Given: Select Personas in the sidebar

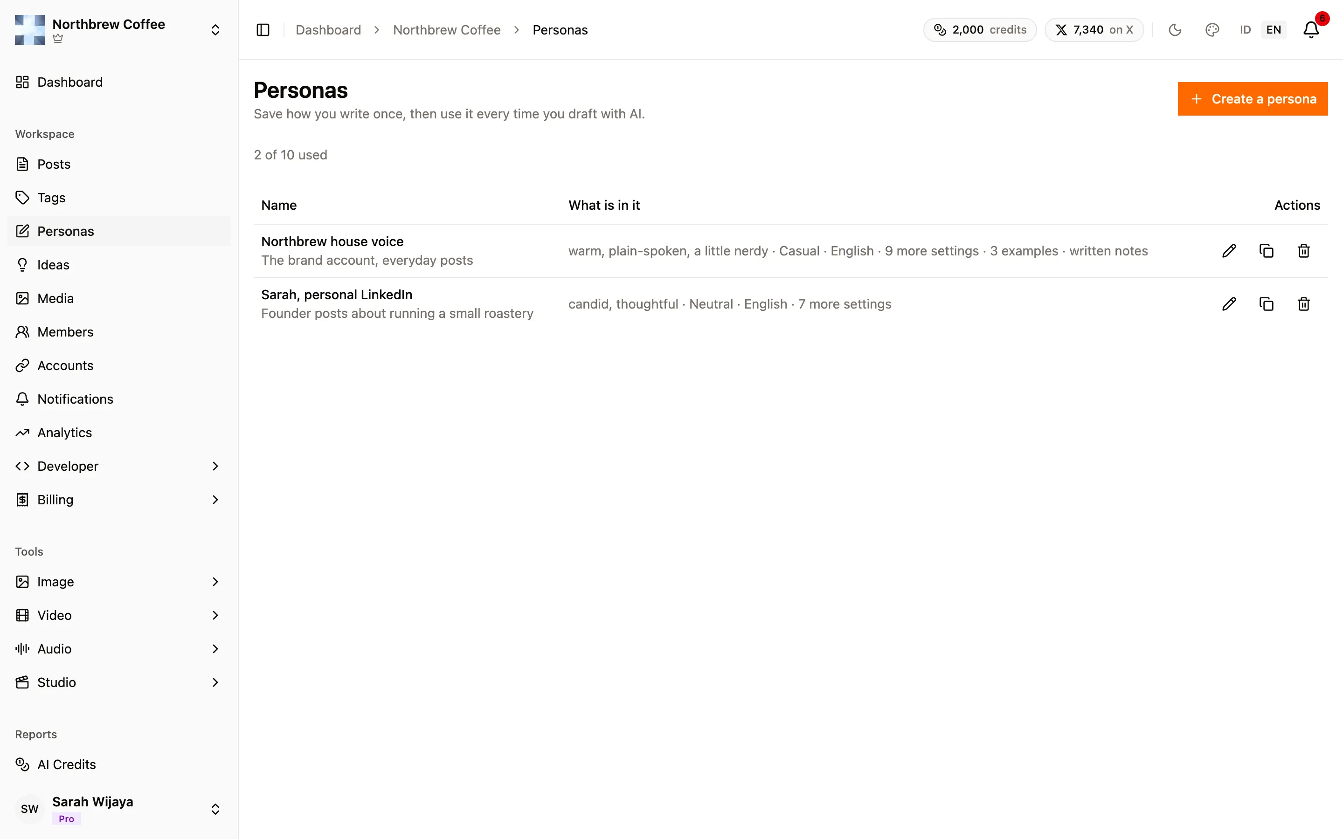Looking at the screenshot, I should 119,231.
